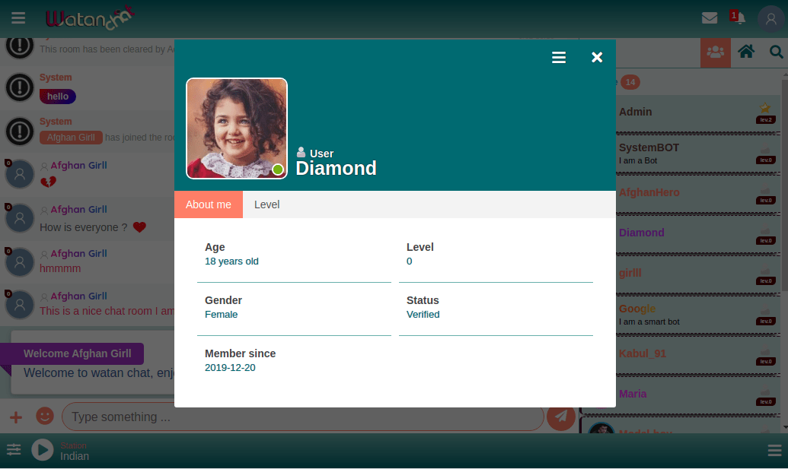Image resolution: width=788 pixels, height=469 pixels.
Task: Play the Indian radio station
Action: (43, 450)
